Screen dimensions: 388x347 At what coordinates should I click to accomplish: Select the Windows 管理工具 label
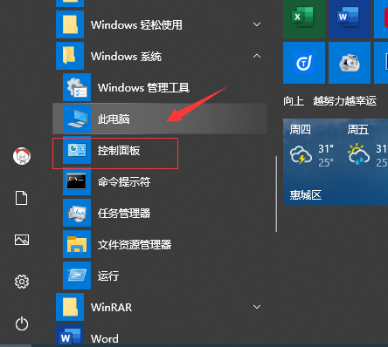tap(143, 87)
